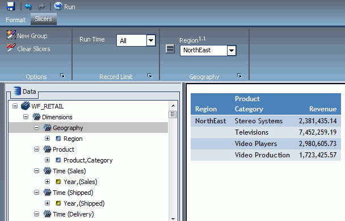Viewport: 345px width, 221px height.
Task: Select the Time (Shipped) tree item
Action: 68,193
